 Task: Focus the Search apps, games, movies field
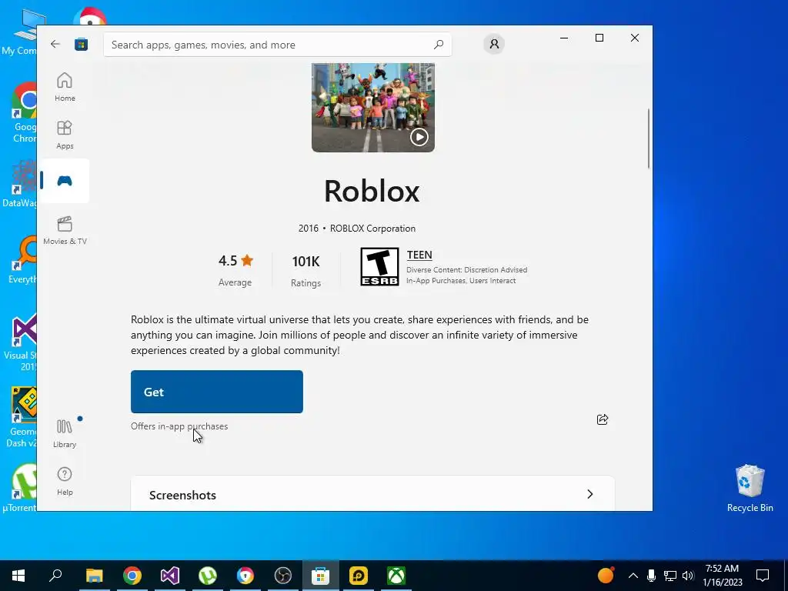click(277, 45)
